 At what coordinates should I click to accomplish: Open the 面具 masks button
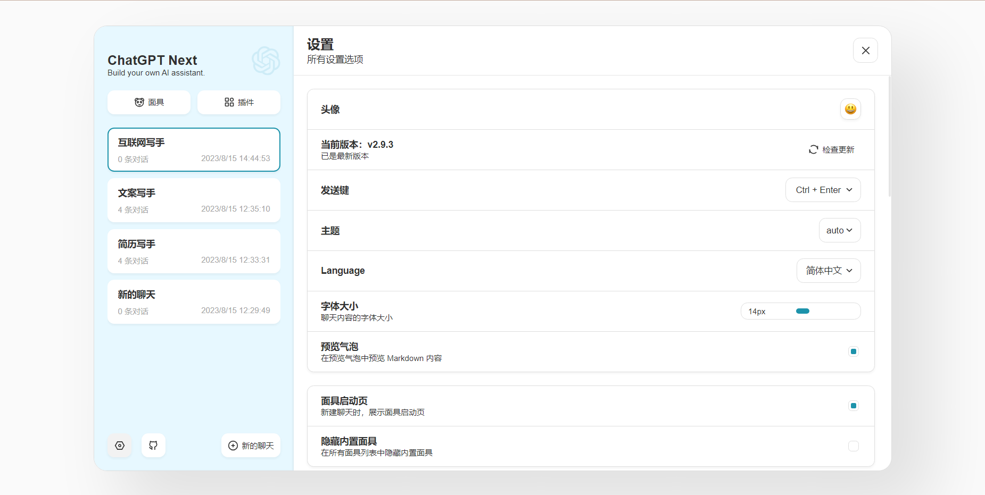pos(149,102)
